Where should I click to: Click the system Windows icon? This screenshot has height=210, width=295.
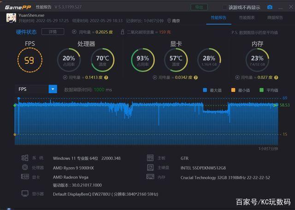pyautogui.click(x=25, y=158)
